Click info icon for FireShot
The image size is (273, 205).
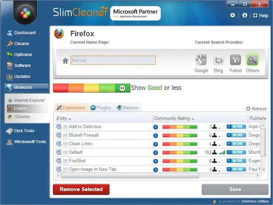(x=155, y=161)
